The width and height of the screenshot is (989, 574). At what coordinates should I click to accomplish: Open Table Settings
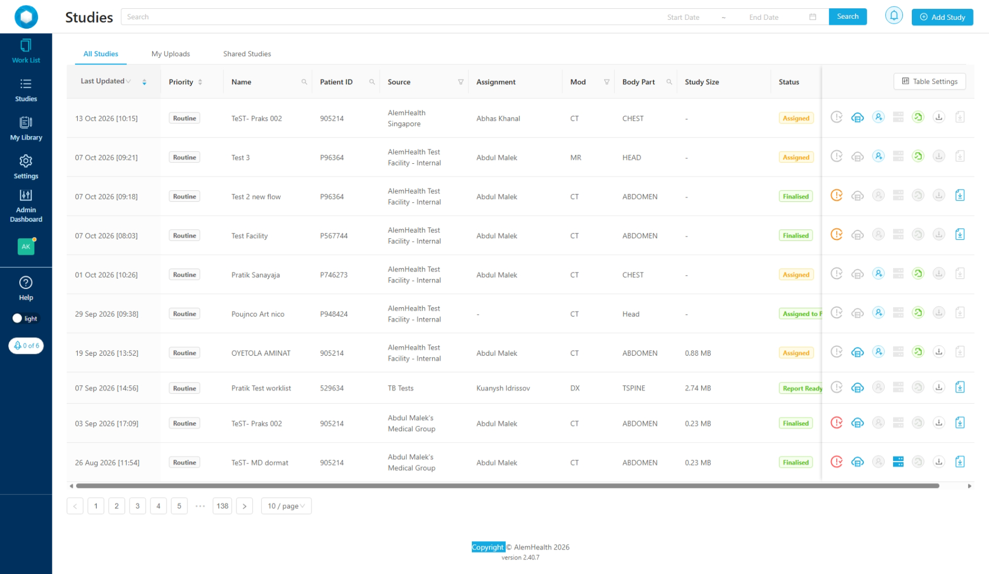pyautogui.click(x=929, y=81)
